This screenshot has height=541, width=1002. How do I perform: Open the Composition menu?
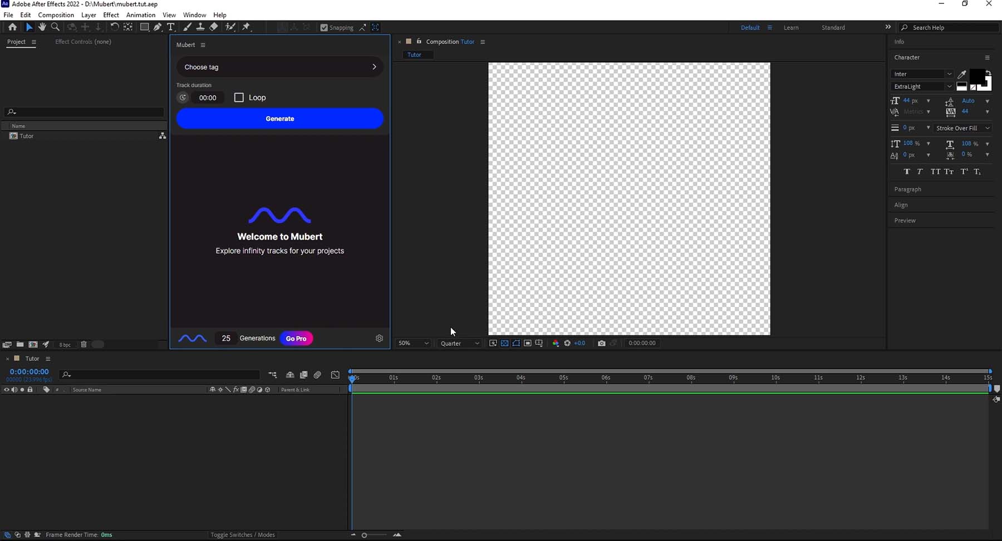pos(56,15)
